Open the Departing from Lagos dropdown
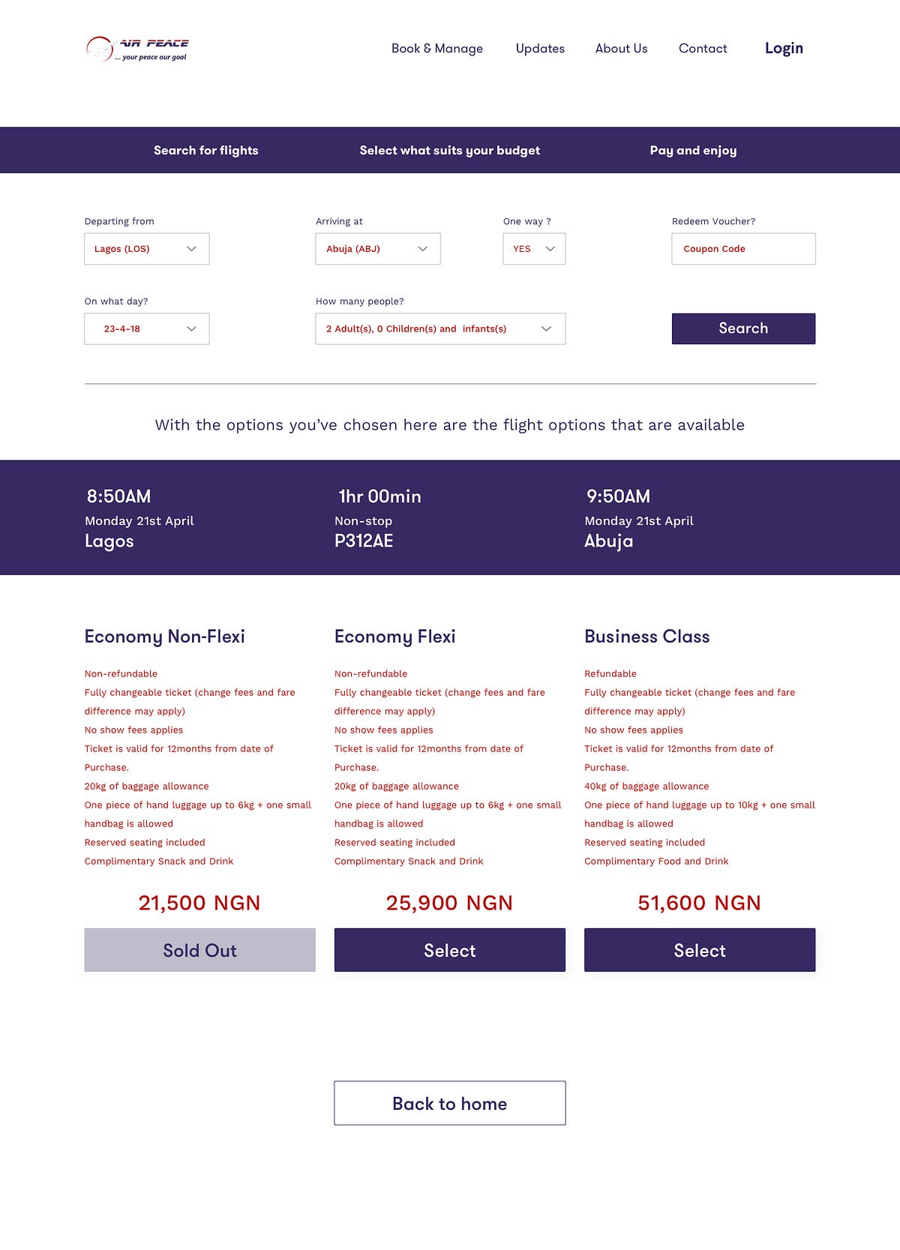 click(x=147, y=249)
